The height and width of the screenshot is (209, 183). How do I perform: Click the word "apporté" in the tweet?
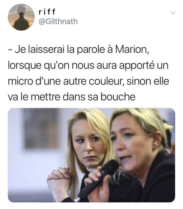137,66
